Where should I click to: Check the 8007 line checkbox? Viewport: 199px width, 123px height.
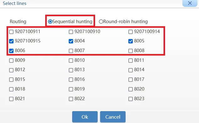[71, 51]
